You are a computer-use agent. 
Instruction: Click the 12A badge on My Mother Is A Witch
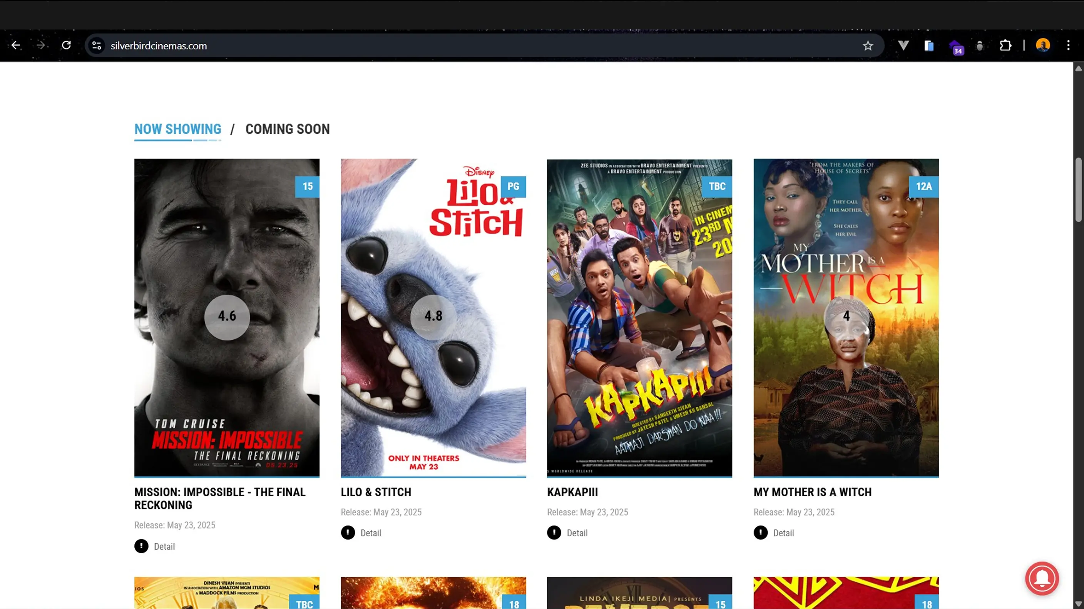pyautogui.click(x=924, y=186)
